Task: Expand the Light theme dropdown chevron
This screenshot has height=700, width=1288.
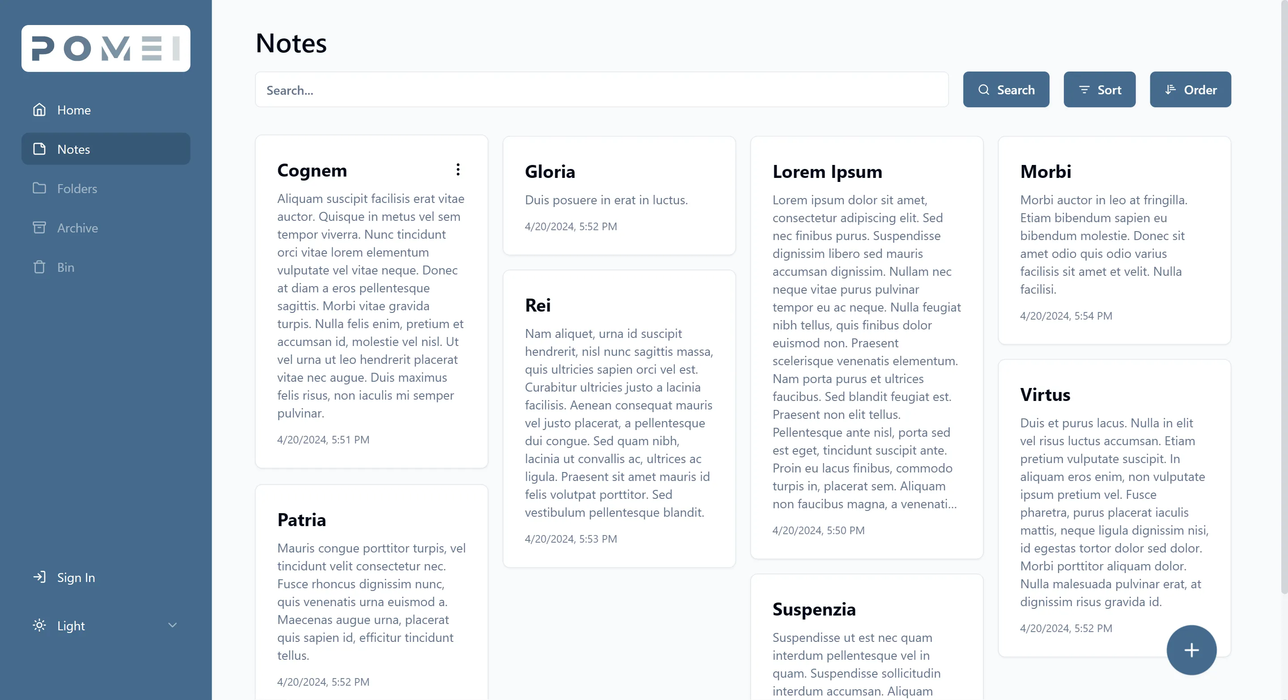Action: click(x=173, y=625)
